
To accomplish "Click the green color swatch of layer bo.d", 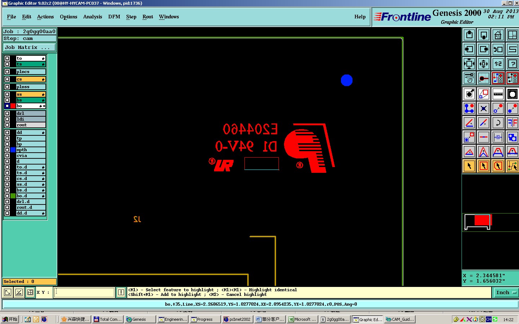I will click(x=13, y=196).
